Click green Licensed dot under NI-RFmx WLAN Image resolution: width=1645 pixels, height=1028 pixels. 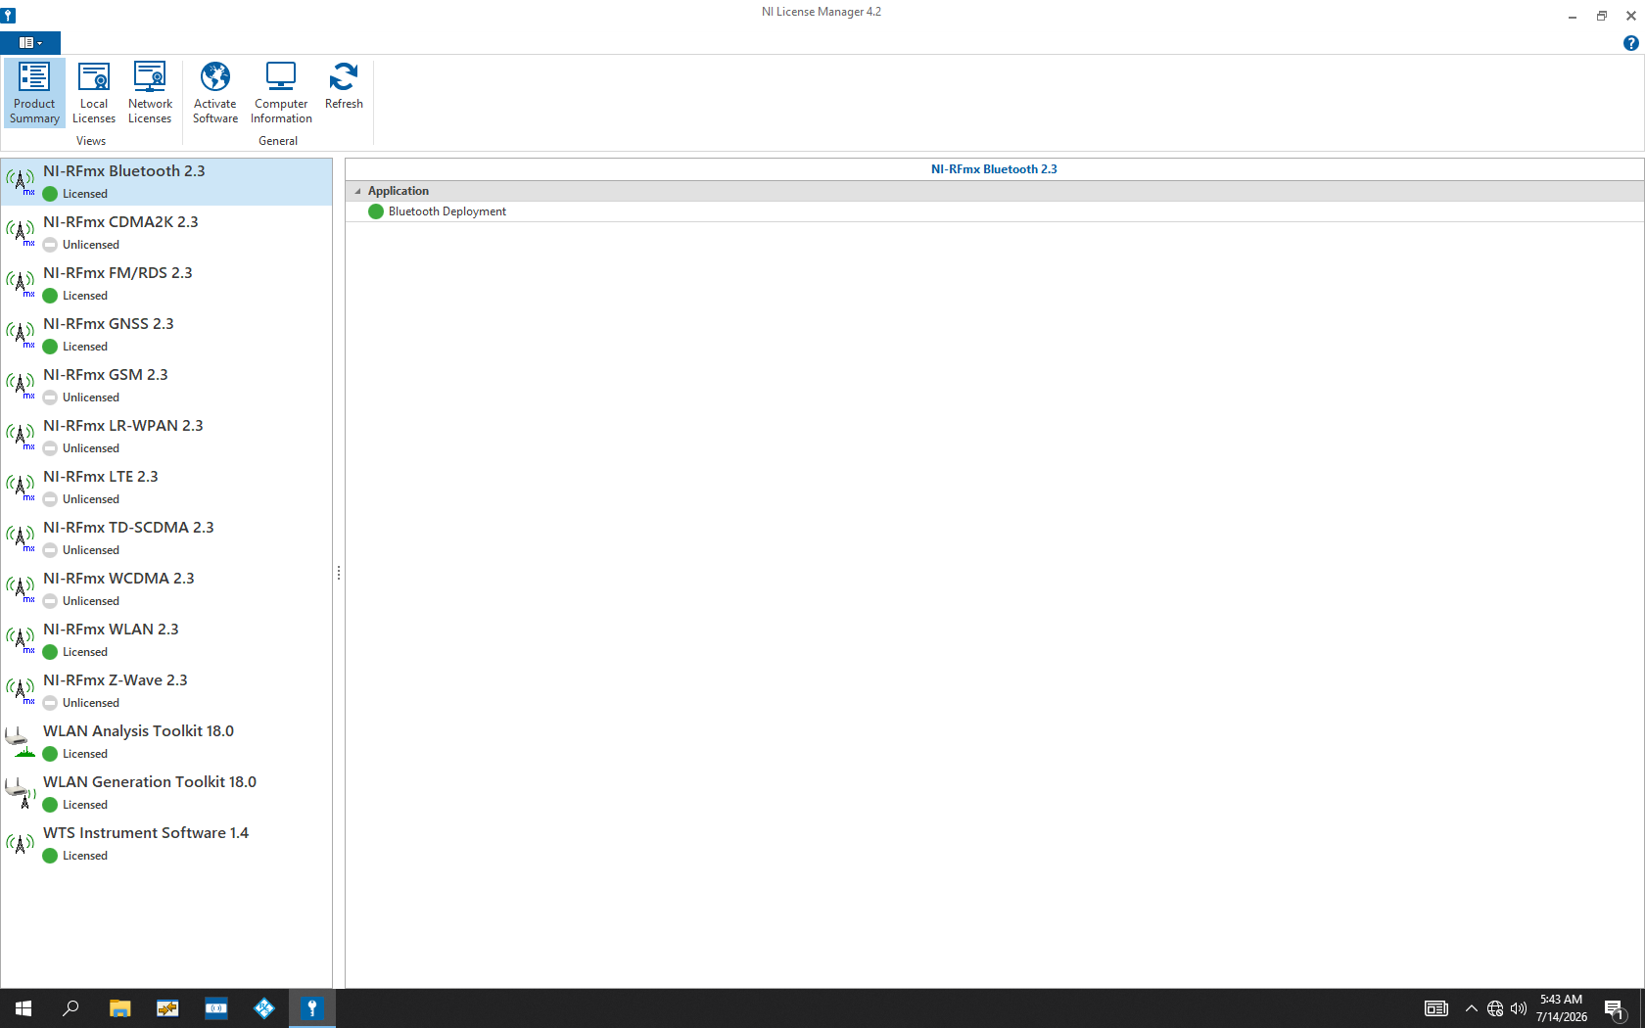pos(50,652)
